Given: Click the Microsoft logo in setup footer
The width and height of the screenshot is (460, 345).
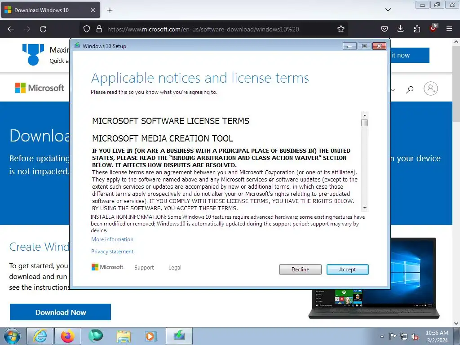Looking at the screenshot, I should (107, 267).
